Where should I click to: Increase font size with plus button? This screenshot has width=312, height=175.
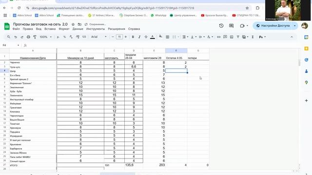click(126, 37)
